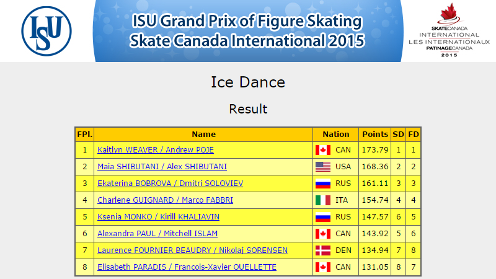Click the Points column header
Screen dimensions: 496x279
pyautogui.click(x=375, y=135)
